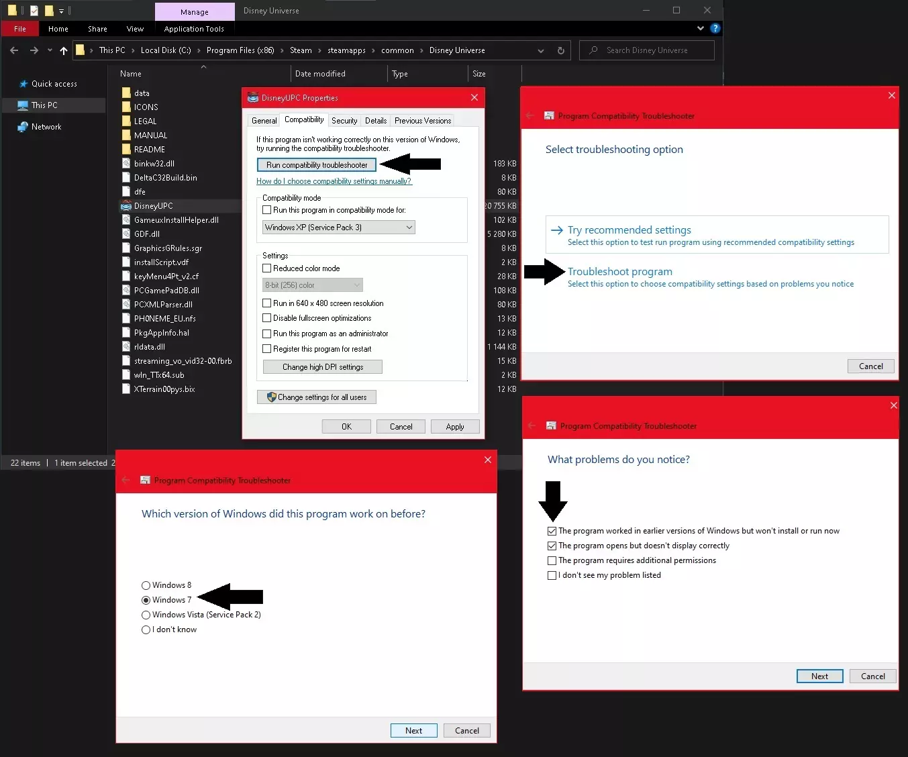Open the Windows XP (Service Pack 3) dropdown
The height and width of the screenshot is (757, 908).
[339, 228]
